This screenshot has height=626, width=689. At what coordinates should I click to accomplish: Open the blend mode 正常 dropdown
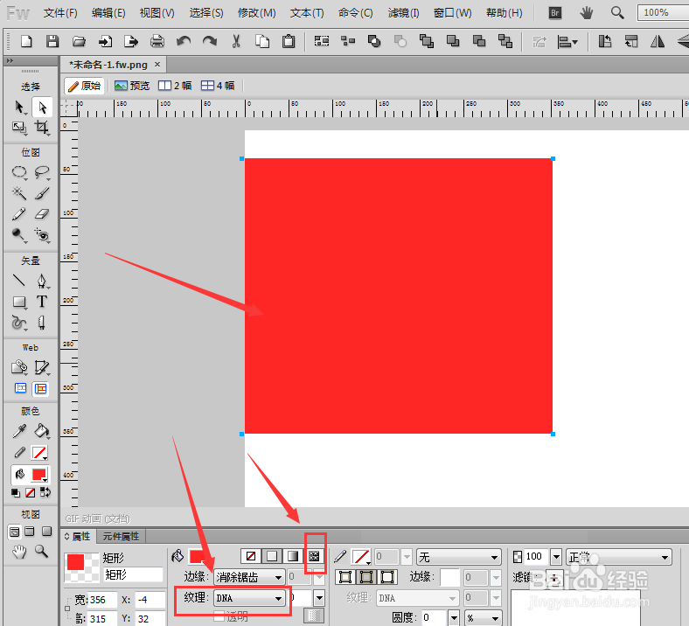619,557
